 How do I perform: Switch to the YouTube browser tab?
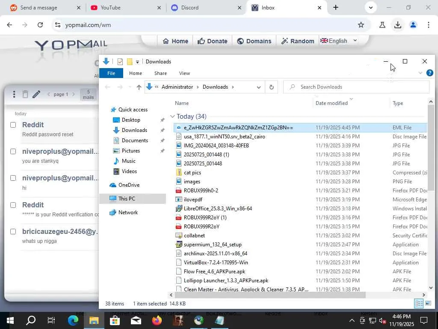pos(126,8)
